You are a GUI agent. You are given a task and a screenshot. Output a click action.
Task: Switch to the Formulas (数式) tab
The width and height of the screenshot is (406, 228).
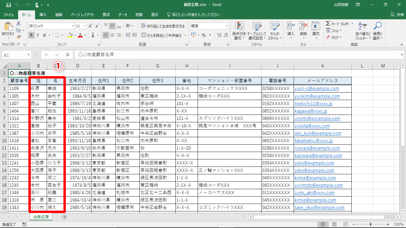click(x=106, y=15)
